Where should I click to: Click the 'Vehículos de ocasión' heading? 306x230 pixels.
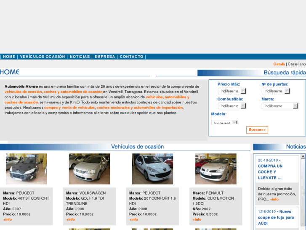click(x=137, y=146)
